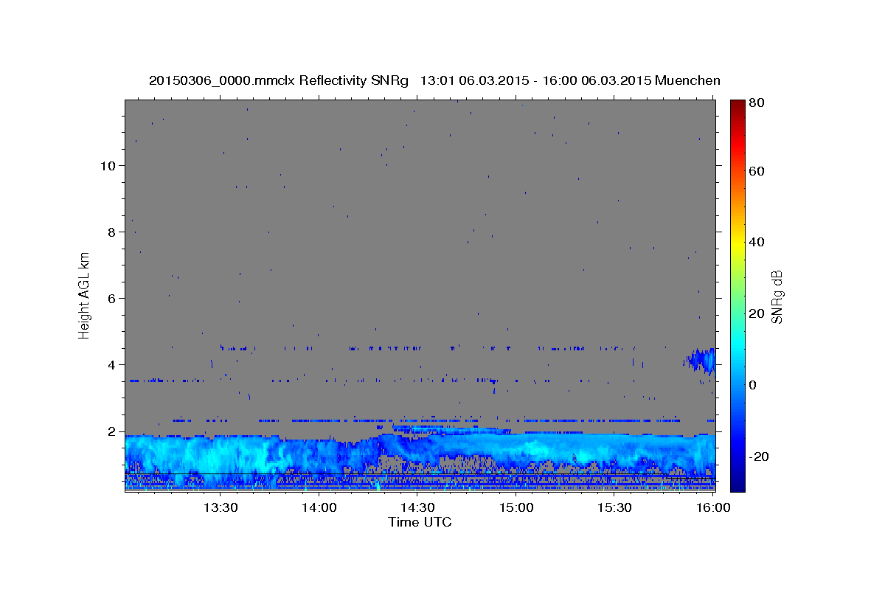Click the colorbar value 40
The image size is (885, 590).
[757, 242]
